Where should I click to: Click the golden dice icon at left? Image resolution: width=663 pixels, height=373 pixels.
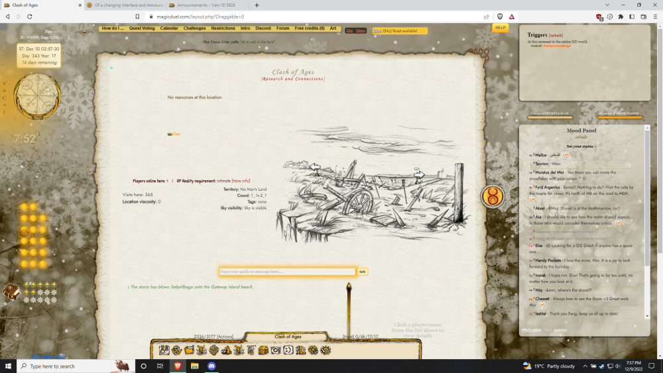click(11, 292)
